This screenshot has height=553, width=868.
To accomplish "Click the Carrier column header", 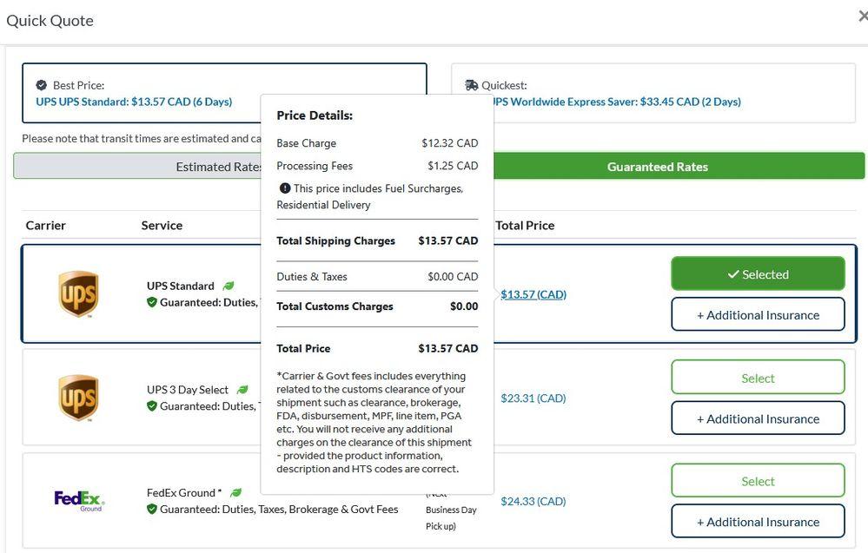I will point(45,225).
